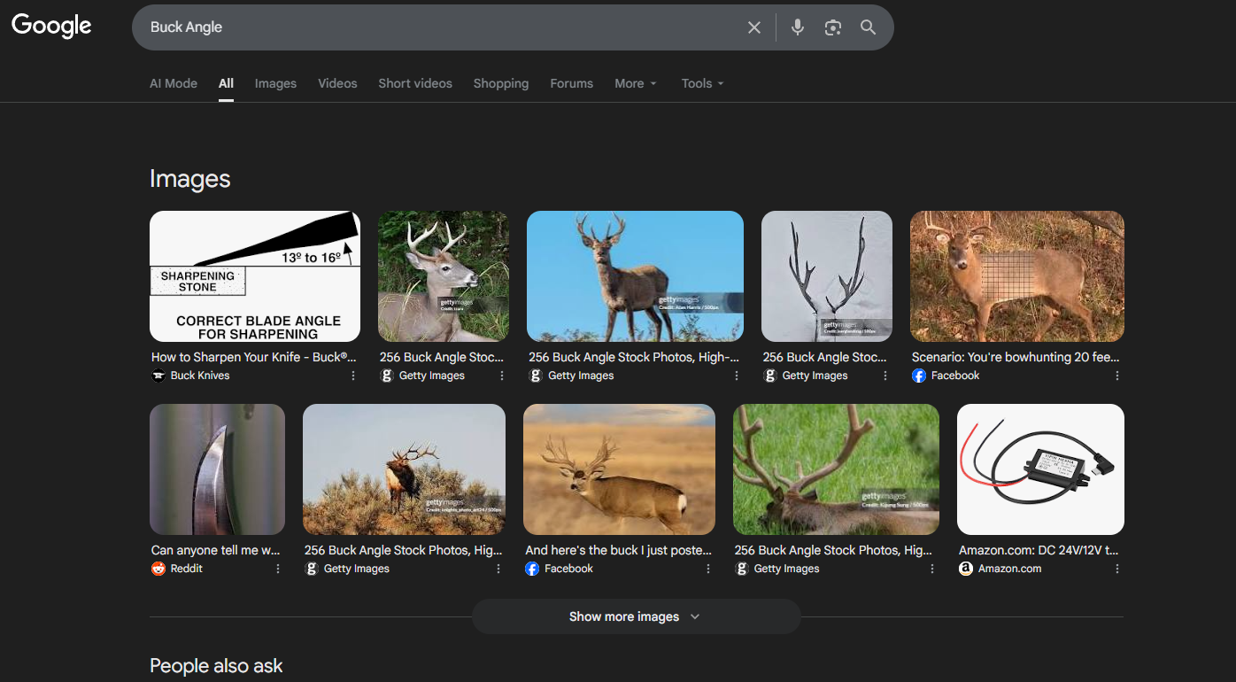Open the Videos tab

pyautogui.click(x=337, y=83)
